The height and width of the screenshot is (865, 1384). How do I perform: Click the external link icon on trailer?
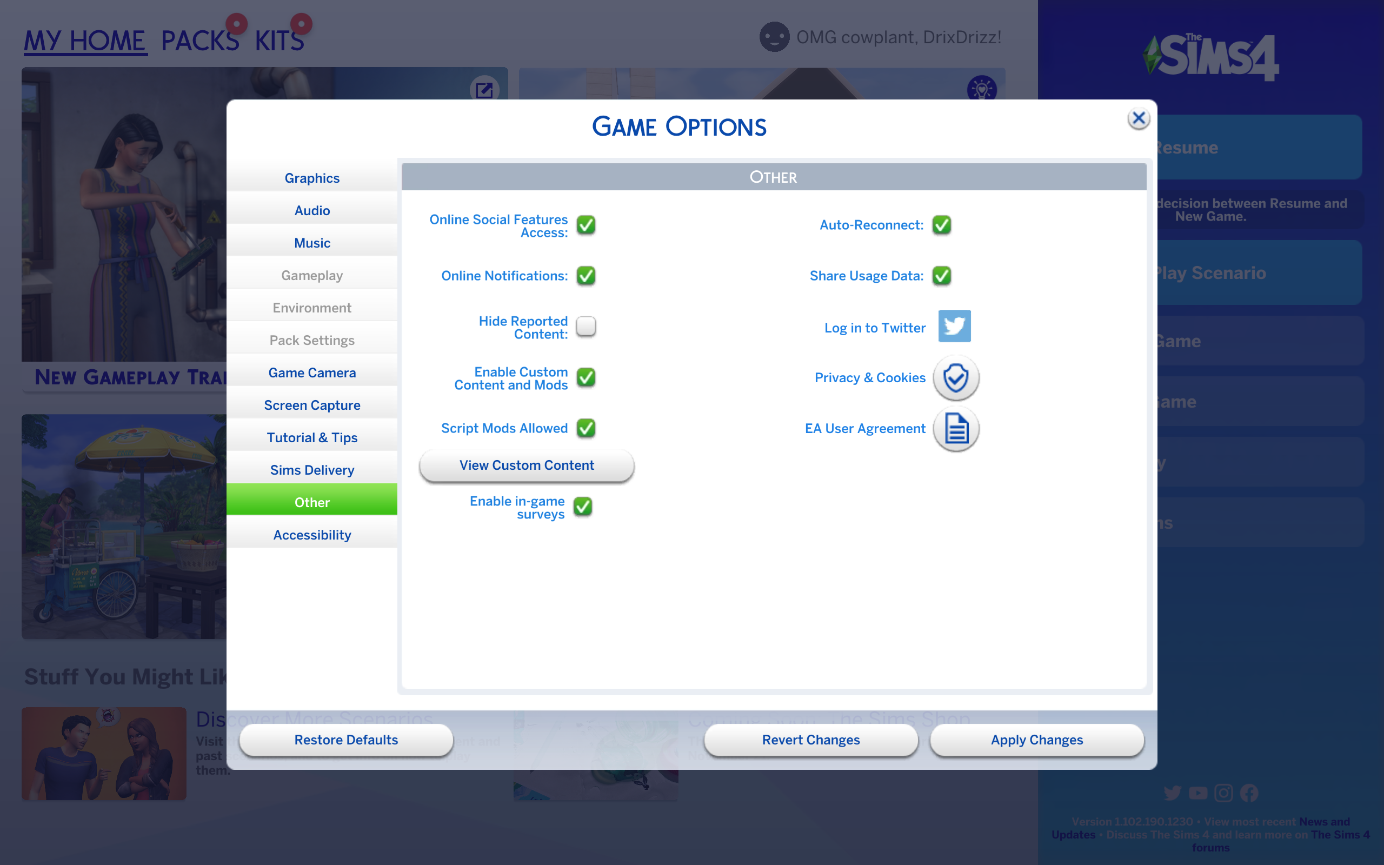tap(484, 90)
